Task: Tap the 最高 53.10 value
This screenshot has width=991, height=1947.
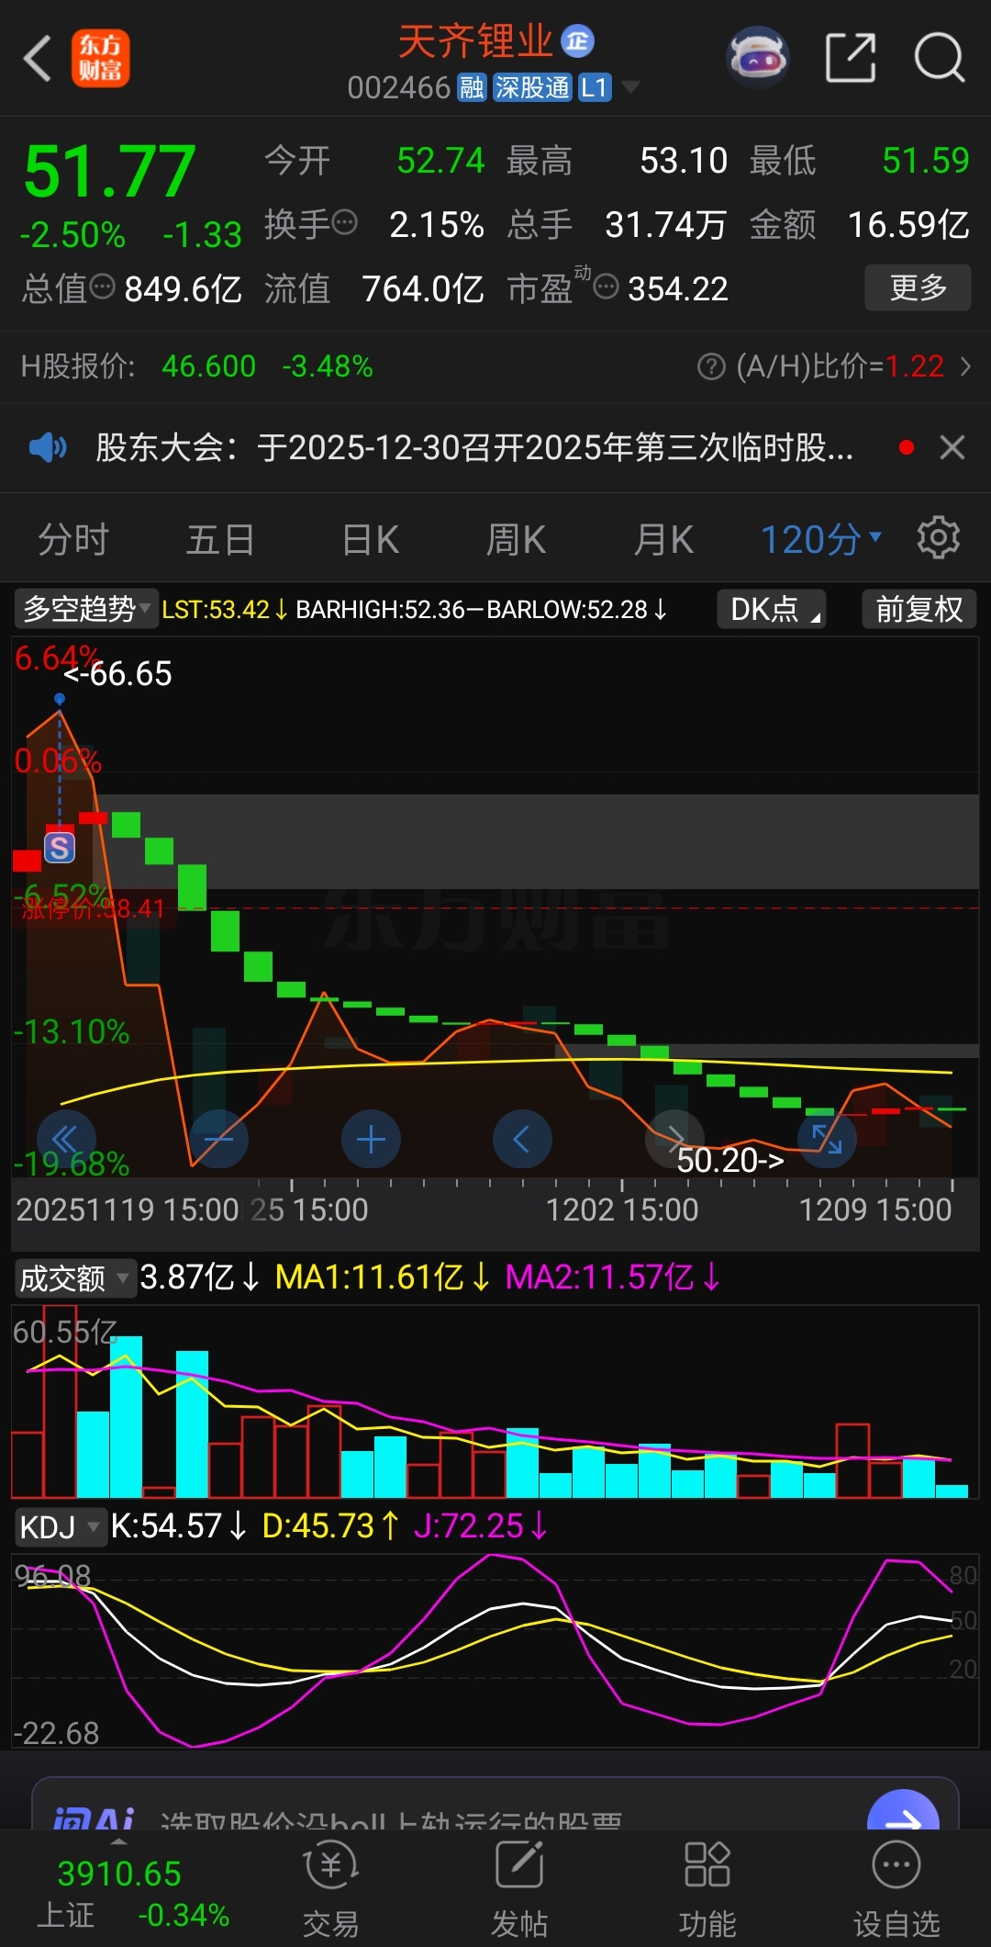Action: 684,161
